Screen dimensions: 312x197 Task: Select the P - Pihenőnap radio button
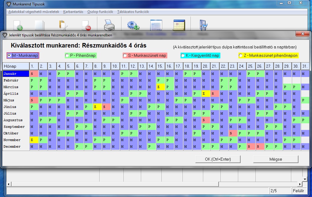(x=67, y=56)
